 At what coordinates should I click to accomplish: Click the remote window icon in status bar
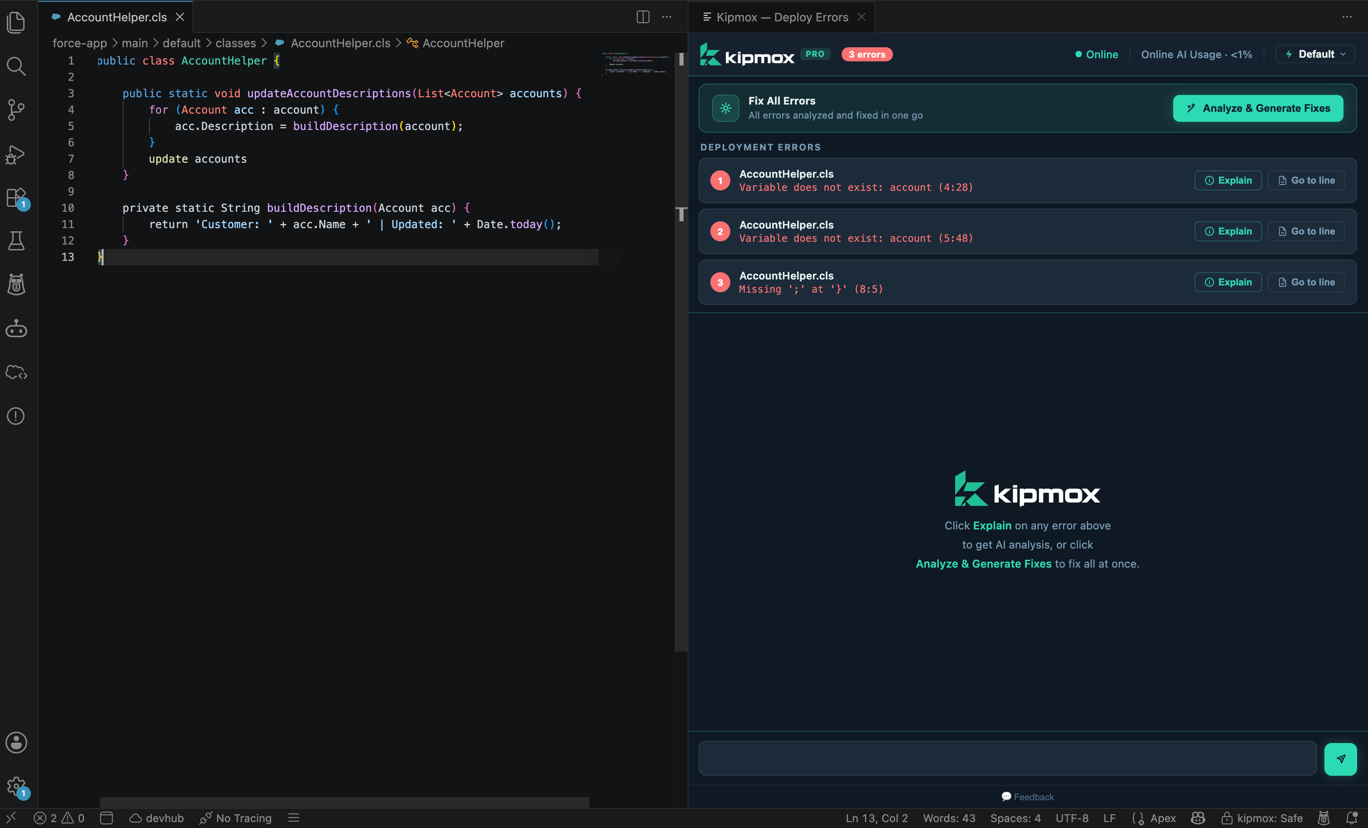coord(11,818)
